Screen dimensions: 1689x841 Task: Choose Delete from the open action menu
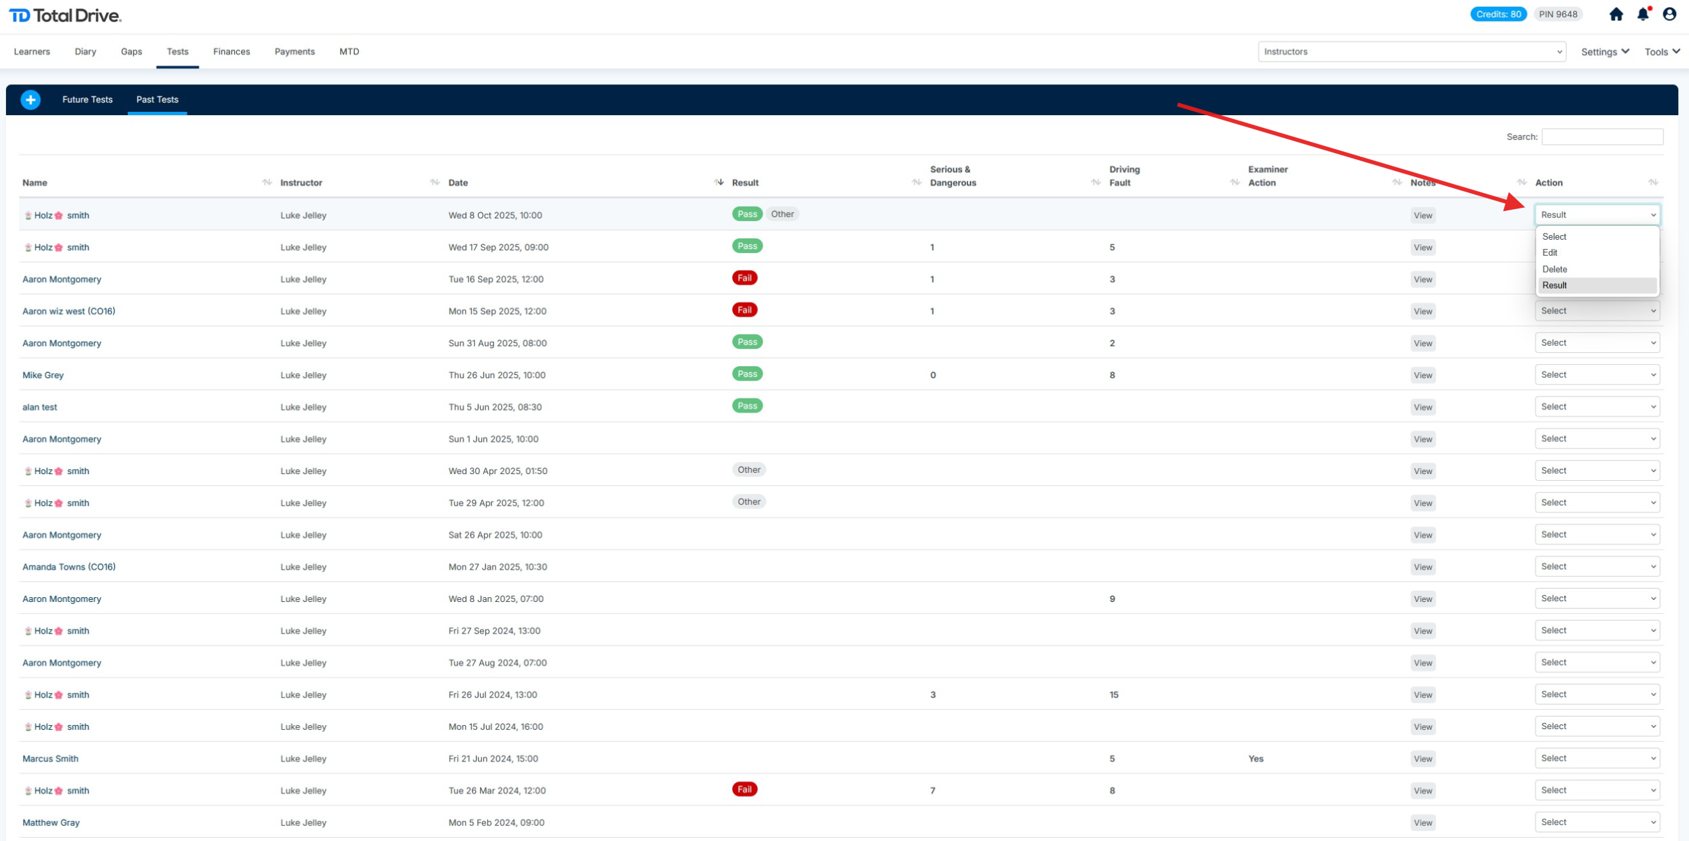[1555, 269]
